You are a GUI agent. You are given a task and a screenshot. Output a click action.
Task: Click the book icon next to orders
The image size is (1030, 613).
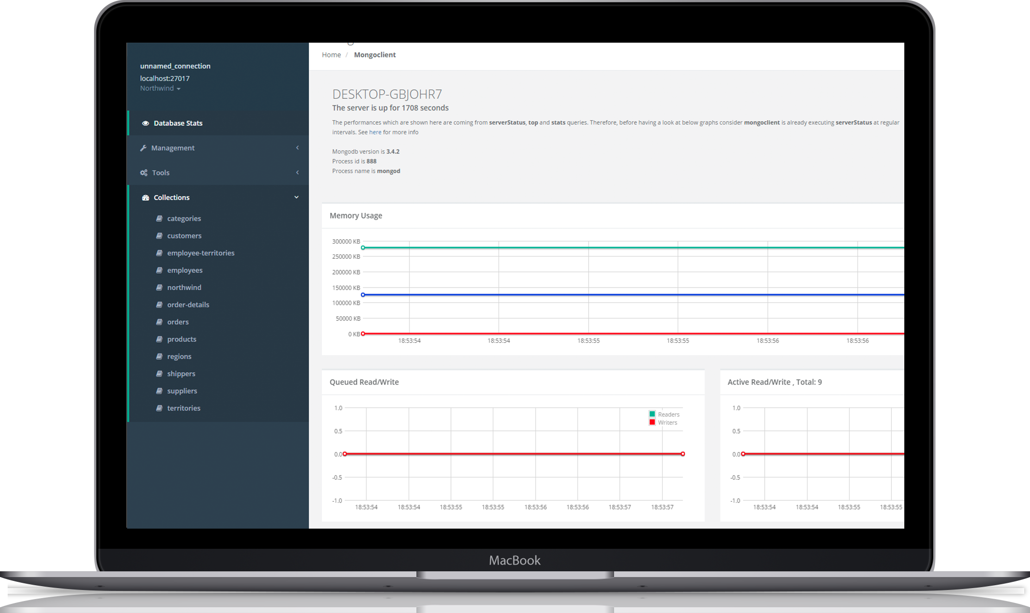(159, 322)
